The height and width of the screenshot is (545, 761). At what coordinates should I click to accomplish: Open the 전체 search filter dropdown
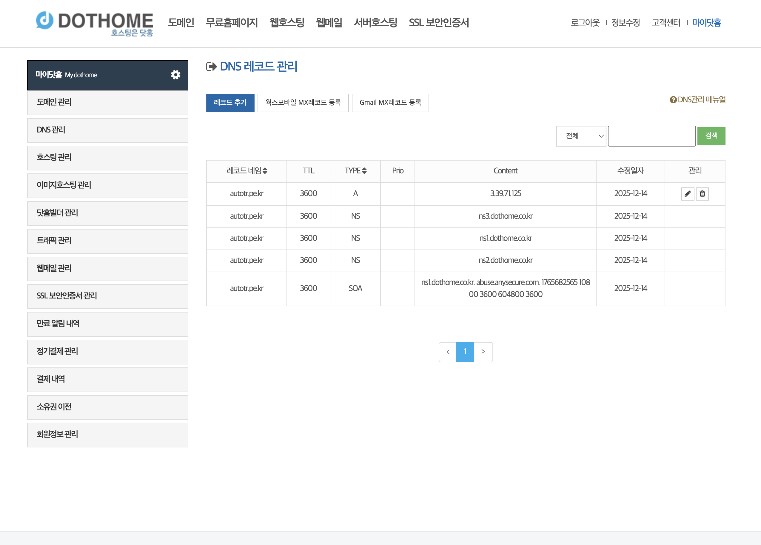click(581, 136)
